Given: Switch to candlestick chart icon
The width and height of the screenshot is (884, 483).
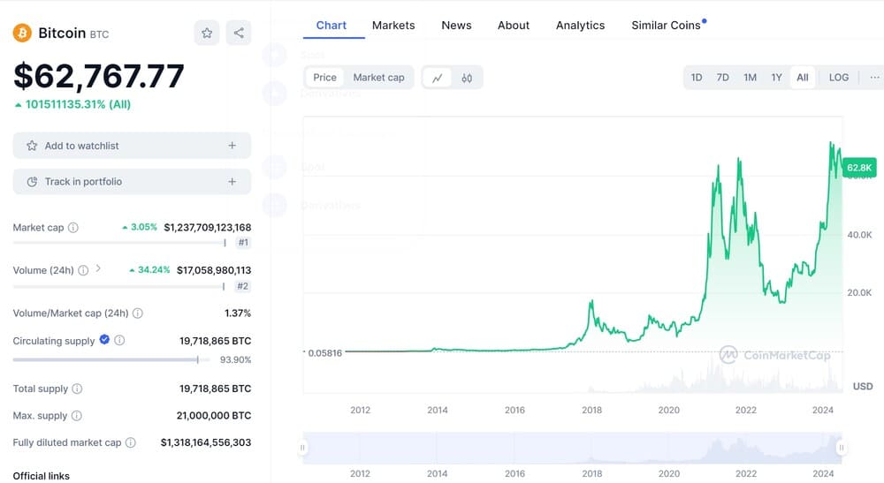Looking at the screenshot, I should click(x=467, y=78).
